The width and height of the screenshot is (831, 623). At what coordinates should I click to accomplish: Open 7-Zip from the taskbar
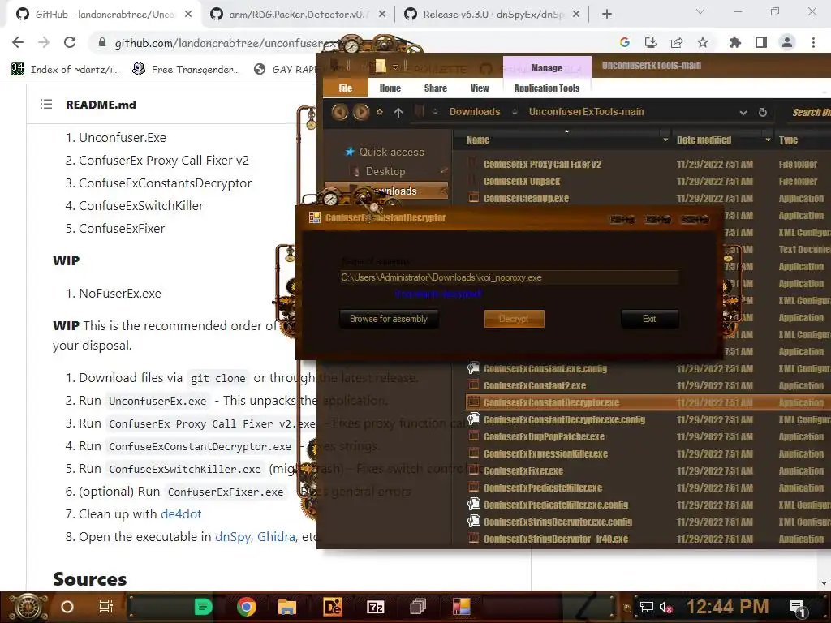(375, 607)
